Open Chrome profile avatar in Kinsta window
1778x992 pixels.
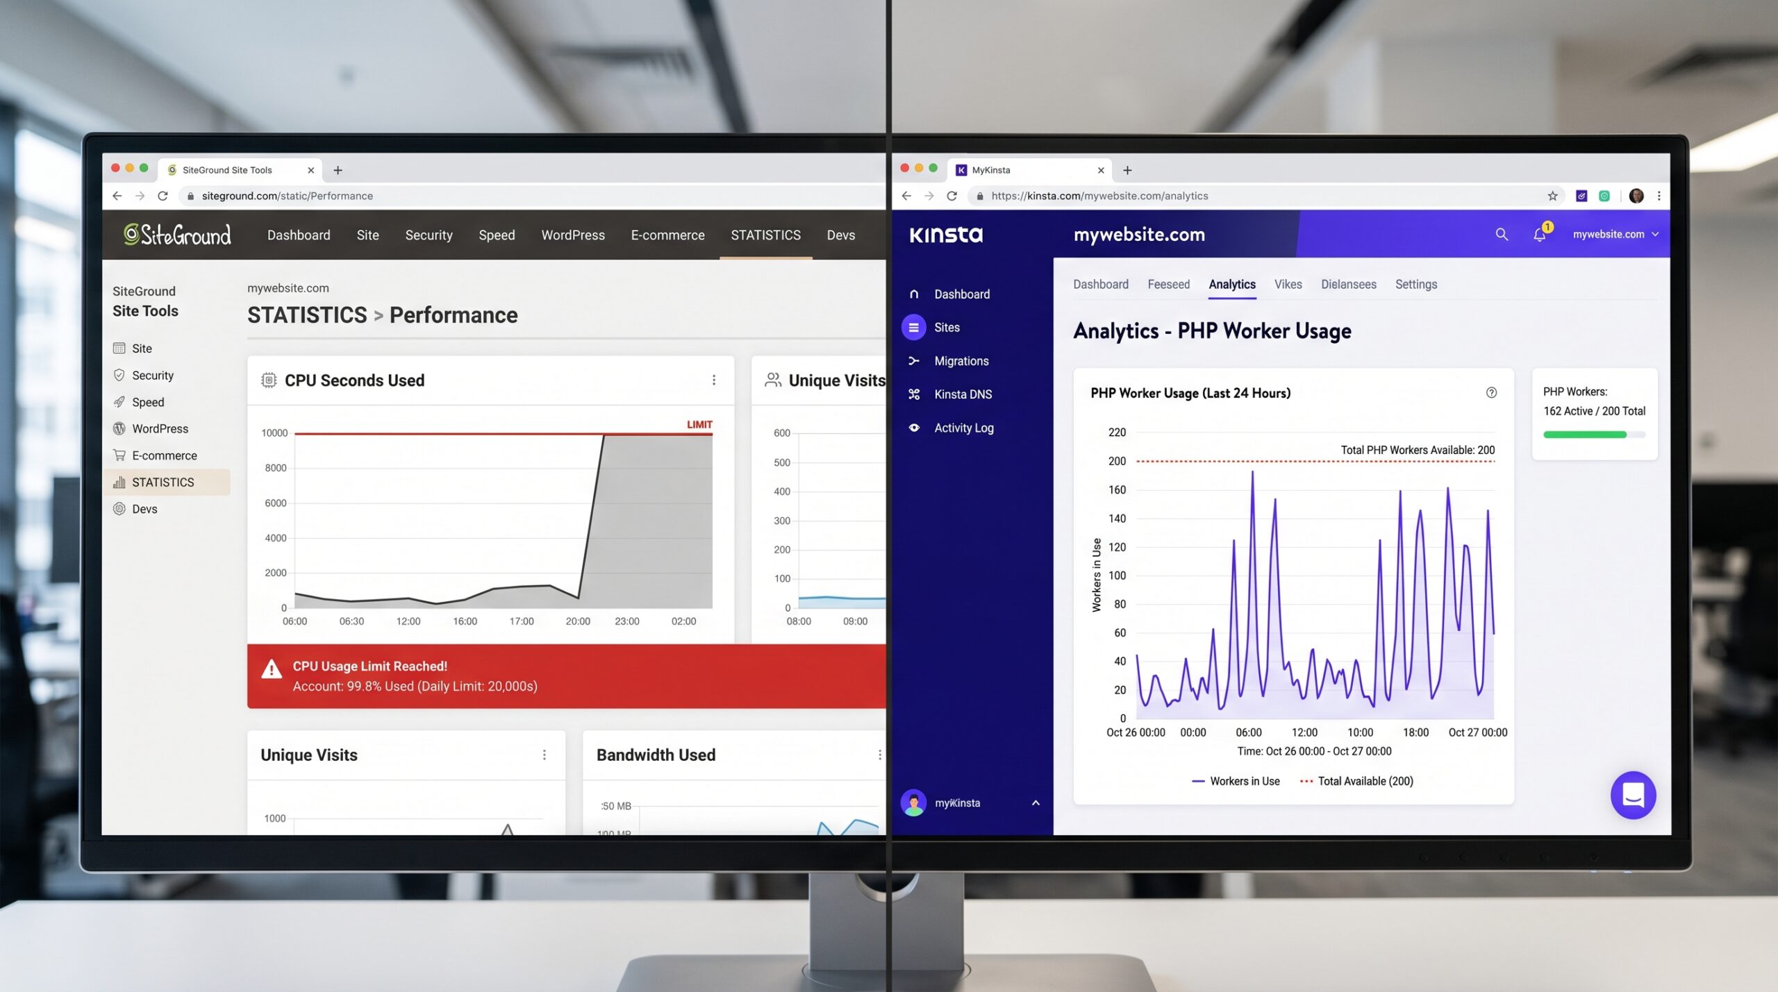tap(1636, 196)
